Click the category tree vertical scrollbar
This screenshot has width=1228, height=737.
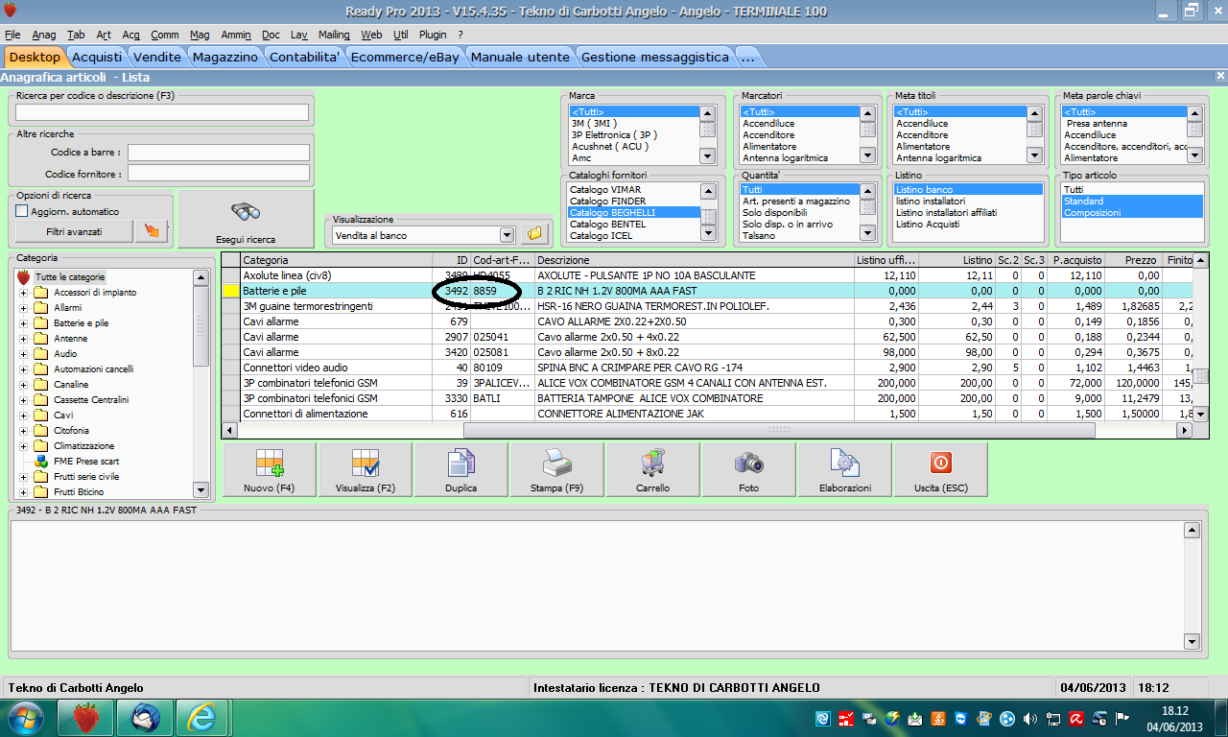pos(201,384)
